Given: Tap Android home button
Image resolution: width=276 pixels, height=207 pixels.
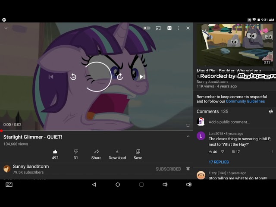Looking at the screenshot, I should tap(118, 185).
